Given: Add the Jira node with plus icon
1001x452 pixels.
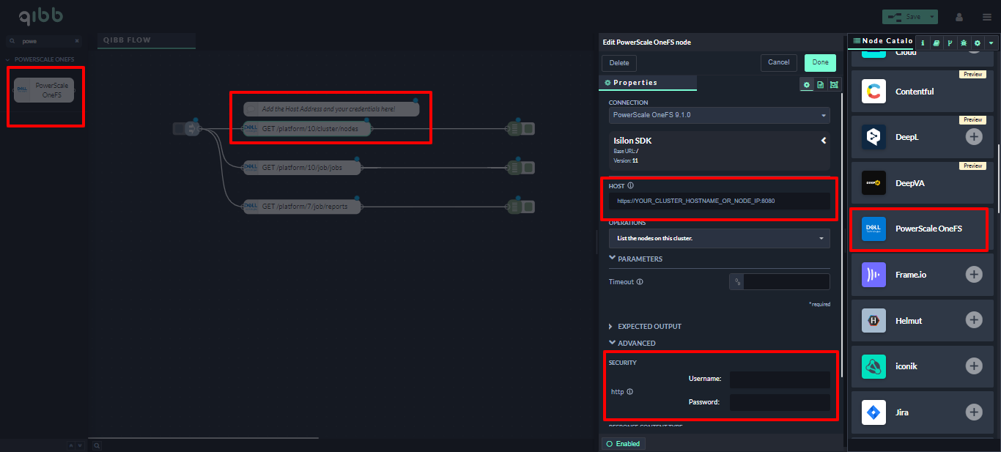Looking at the screenshot, I should pyautogui.click(x=973, y=412).
